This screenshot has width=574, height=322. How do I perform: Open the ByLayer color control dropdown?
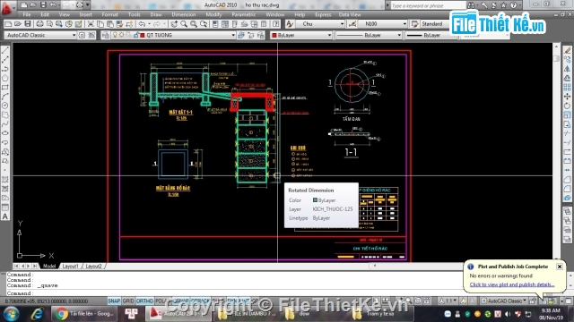click(x=329, y=35)
